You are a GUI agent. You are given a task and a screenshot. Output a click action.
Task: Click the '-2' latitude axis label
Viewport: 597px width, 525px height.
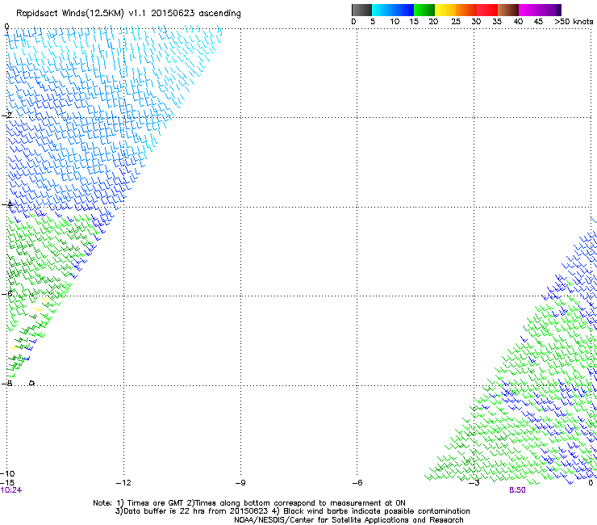pyautogui.click(x=6, y=115)
